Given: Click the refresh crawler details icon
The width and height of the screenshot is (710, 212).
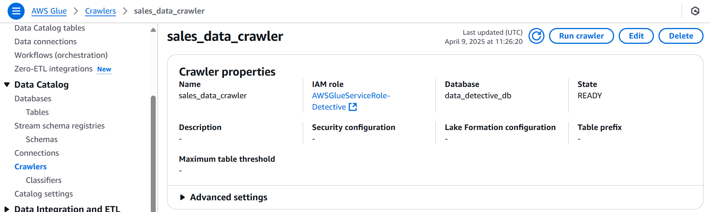Looking at the screenshot, I should pos(536,36).
